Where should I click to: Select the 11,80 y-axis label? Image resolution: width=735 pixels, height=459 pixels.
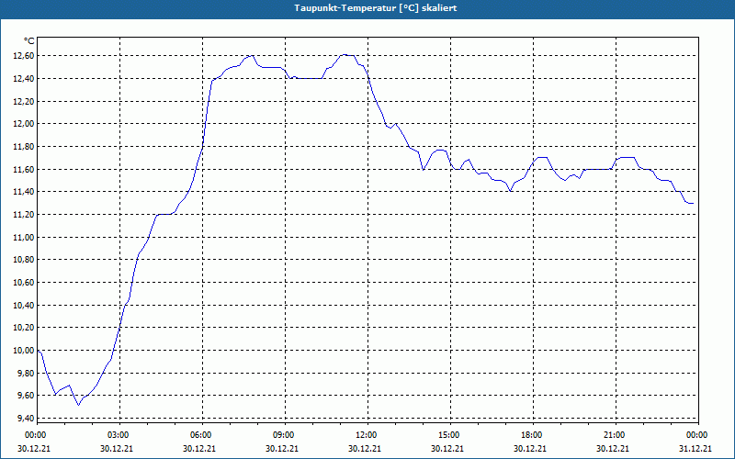25,147
